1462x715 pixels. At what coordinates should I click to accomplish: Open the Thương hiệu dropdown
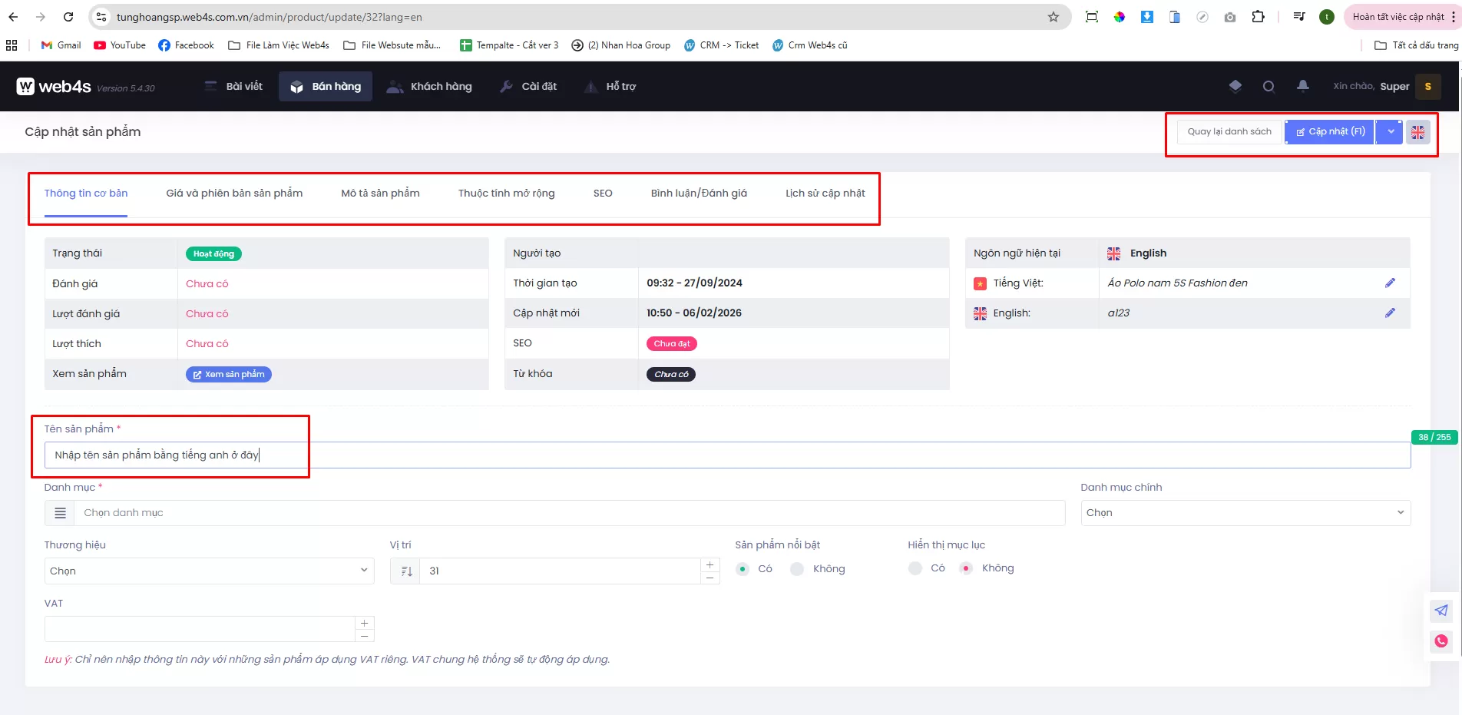tap(209, 571)
